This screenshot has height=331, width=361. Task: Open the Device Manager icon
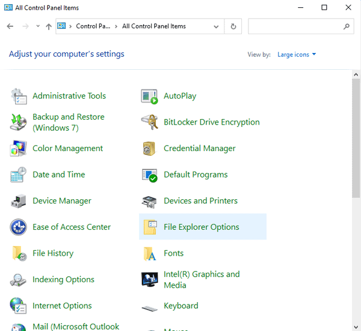[x=19, y=201]
